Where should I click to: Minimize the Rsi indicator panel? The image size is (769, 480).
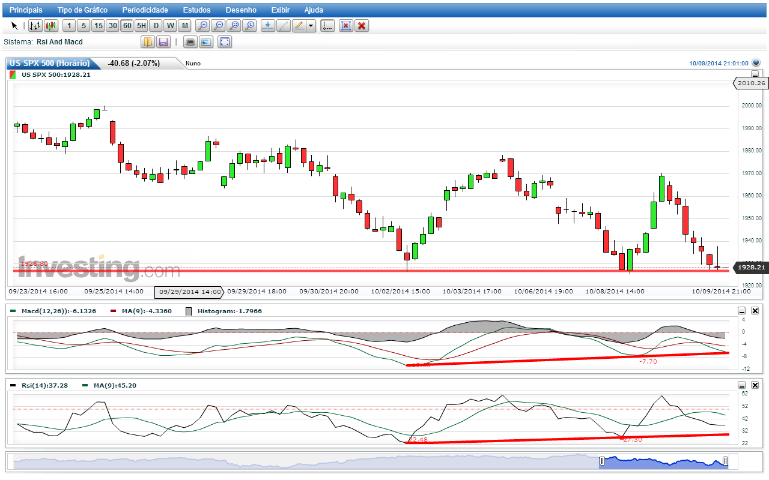742,385
